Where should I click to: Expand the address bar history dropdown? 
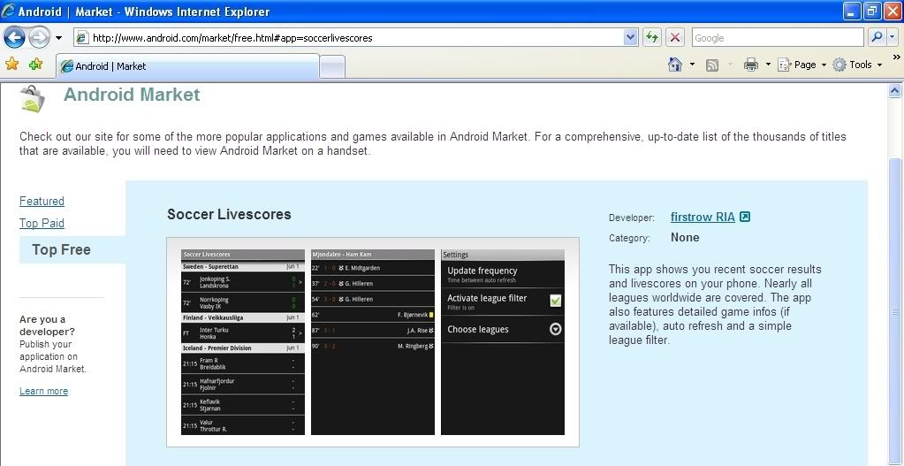pos(630,38)
